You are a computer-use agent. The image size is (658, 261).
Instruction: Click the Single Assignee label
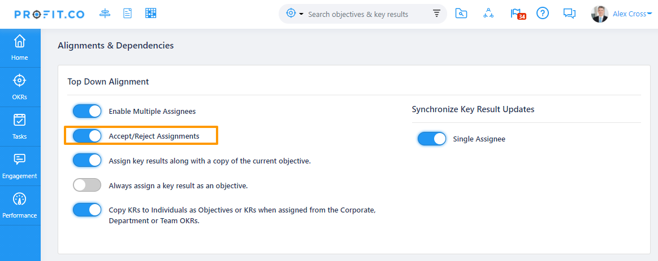pos(479,139)
